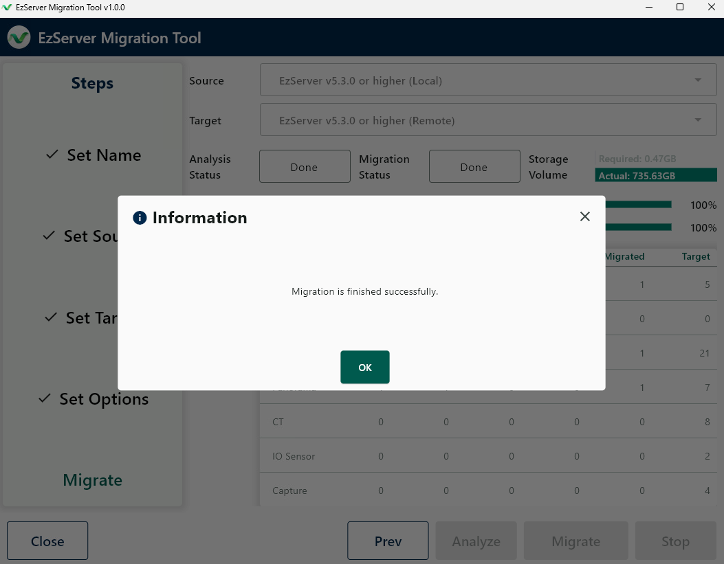Image resolution: width=724 pixels, height=564 pixels.
Task: Click the Prev button
Action: [388, 541]
